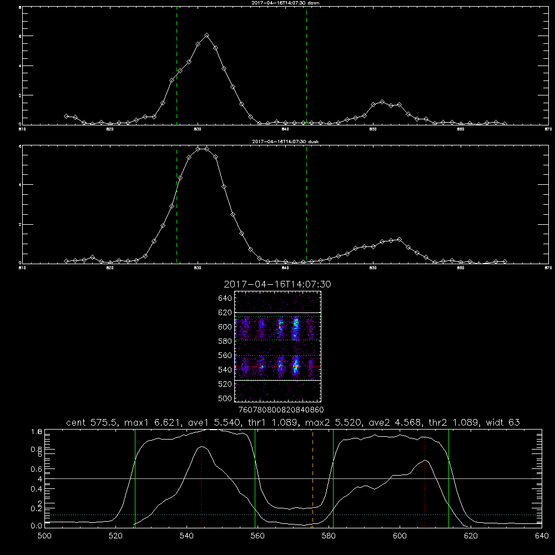Click the highest diamond data point in the dawn plot
Image resolution: width=555 pixels, height=555 pixels.
pos(206,36)
